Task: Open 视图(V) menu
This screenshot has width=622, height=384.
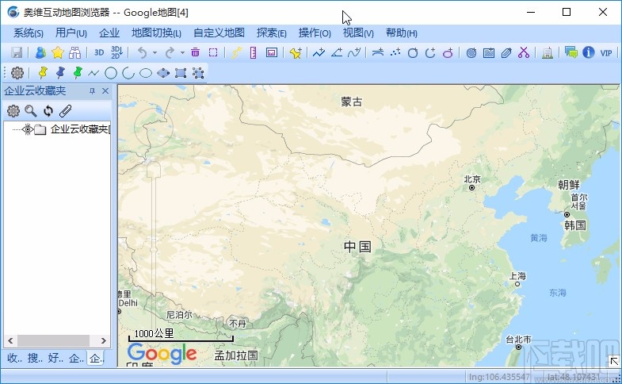Action: 358,33
